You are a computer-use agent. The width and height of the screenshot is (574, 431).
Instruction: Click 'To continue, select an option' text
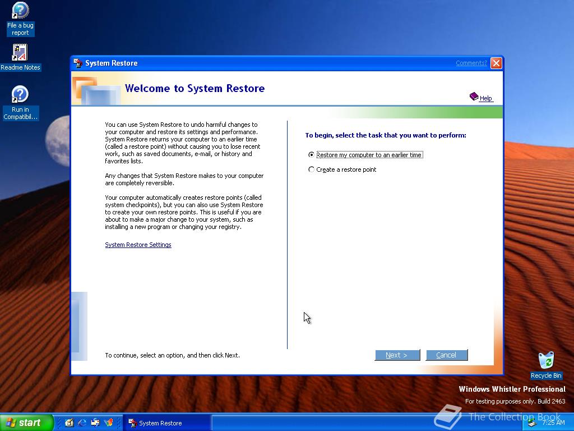[x=173, y=355]
